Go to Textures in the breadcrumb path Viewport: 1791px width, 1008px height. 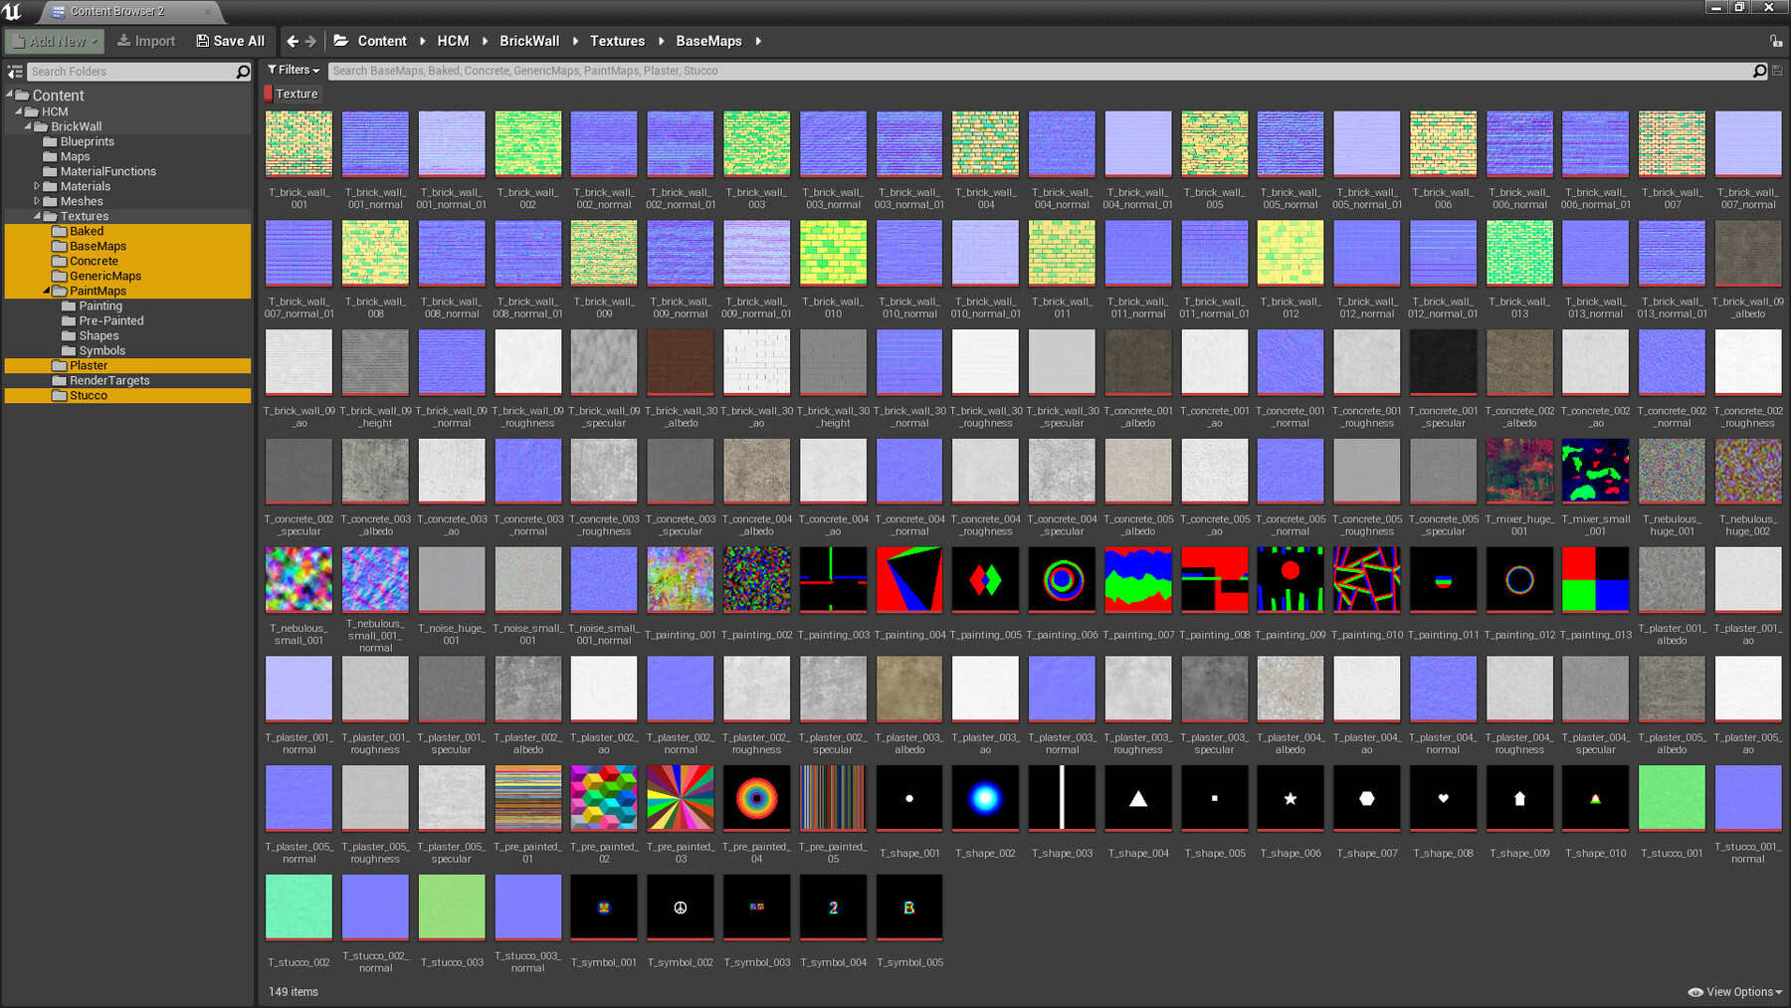[617, 41]
